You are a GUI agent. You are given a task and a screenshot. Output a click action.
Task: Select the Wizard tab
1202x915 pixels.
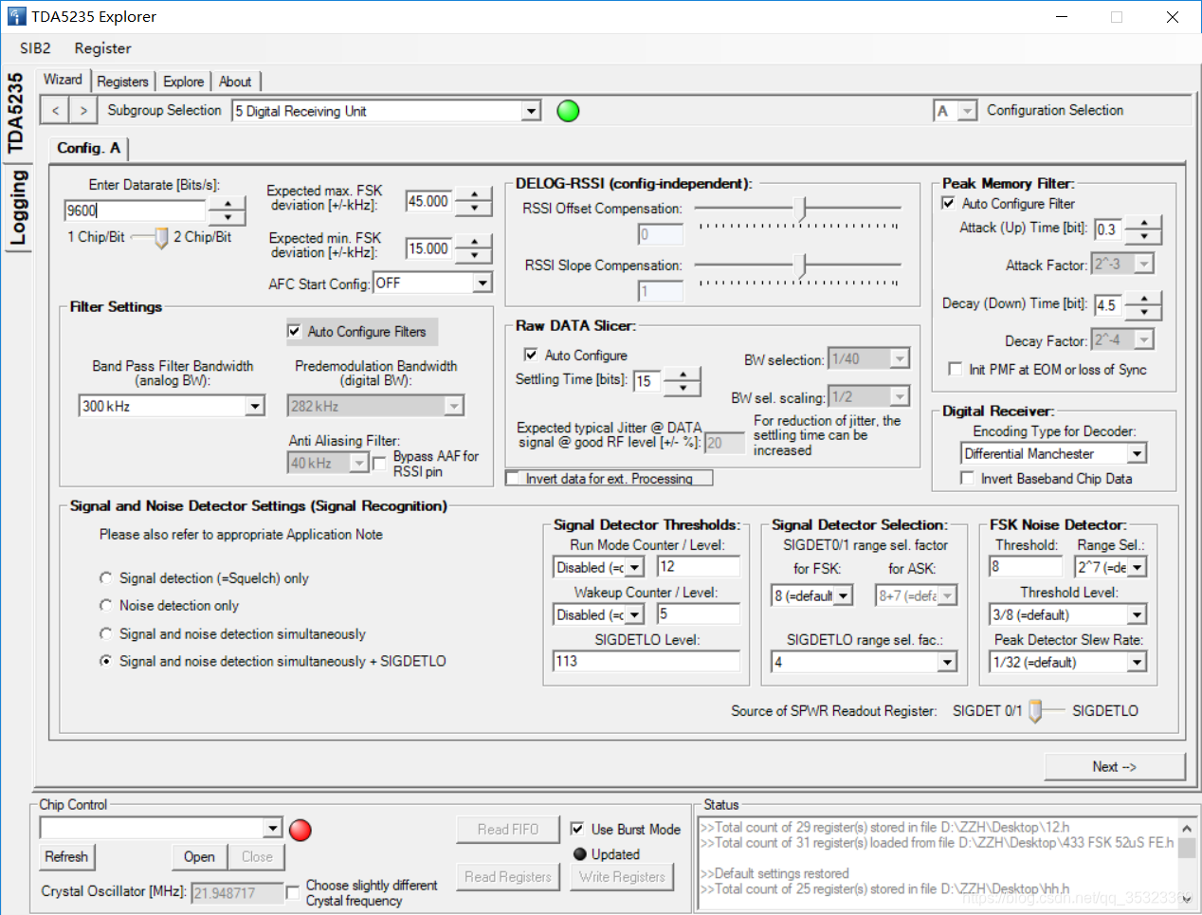(63, 80)
